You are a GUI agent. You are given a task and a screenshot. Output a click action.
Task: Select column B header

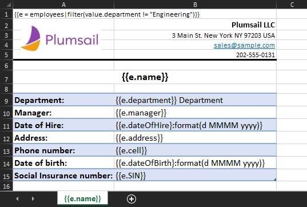(195, 5)
